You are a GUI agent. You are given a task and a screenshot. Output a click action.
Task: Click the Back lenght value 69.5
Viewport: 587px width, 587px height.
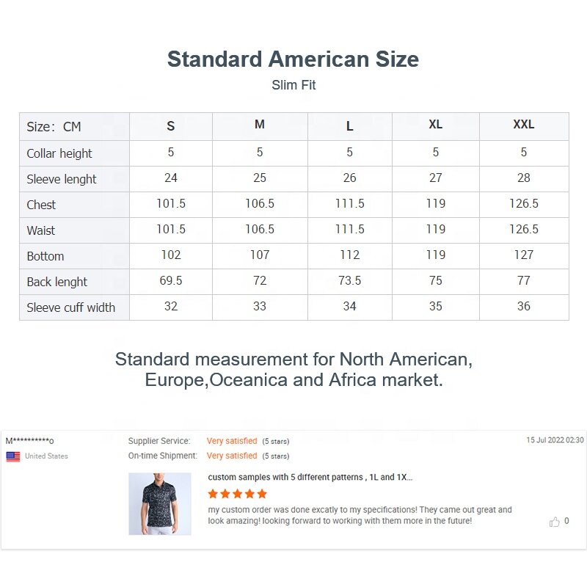pyautogui.click(x=171, y=280)
